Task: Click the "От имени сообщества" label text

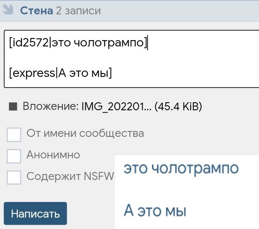Action: click(x=85, y=134)
